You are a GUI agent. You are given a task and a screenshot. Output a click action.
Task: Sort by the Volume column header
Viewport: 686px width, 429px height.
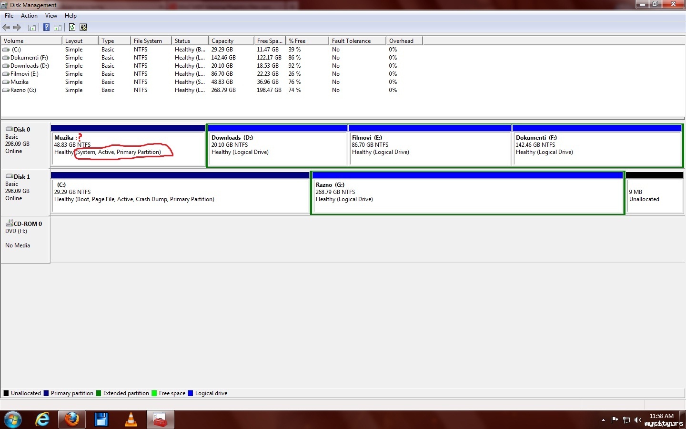tap(31, 41)
